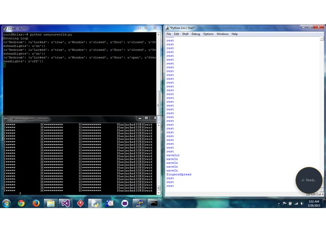Click the Python Shell title bar icon

167,28
